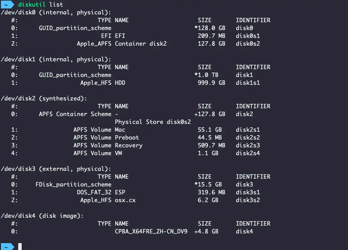Screen dimensions: 348x250
Task: Click the /dev/disk3 (external, physical) header
Action: [57, 169]
